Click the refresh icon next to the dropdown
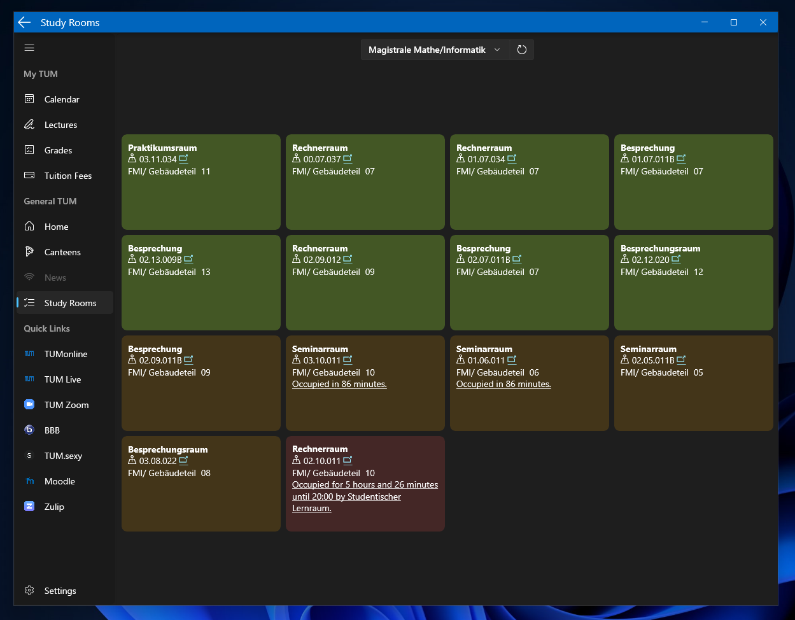 (x=522, y=50)
